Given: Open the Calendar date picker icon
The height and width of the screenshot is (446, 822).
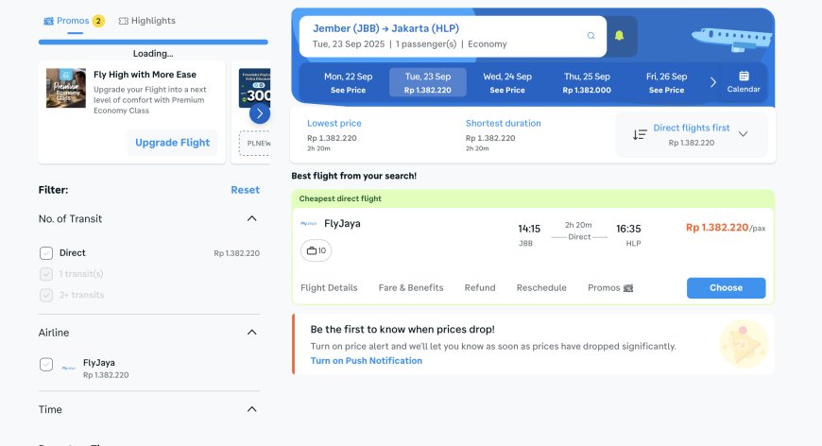Looking at the screenshot, I should click(x=744, y=76).
